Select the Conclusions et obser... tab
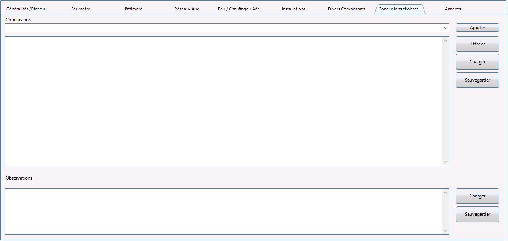Viewport: 508px width, 241px height. pos(400,9)
